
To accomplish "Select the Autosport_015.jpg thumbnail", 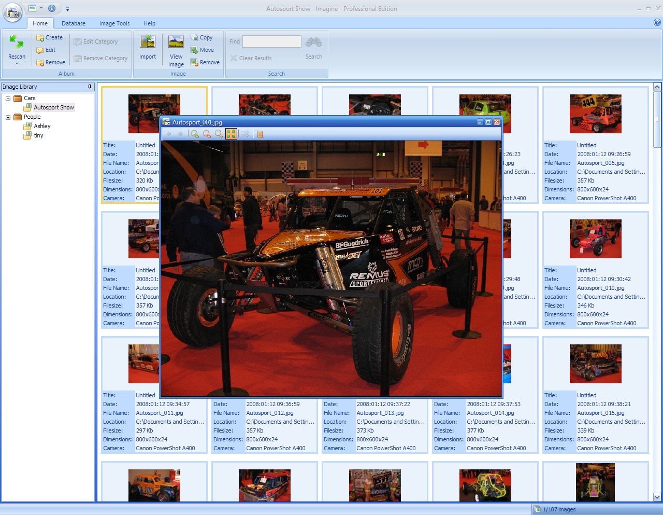I will click(595, 364).
